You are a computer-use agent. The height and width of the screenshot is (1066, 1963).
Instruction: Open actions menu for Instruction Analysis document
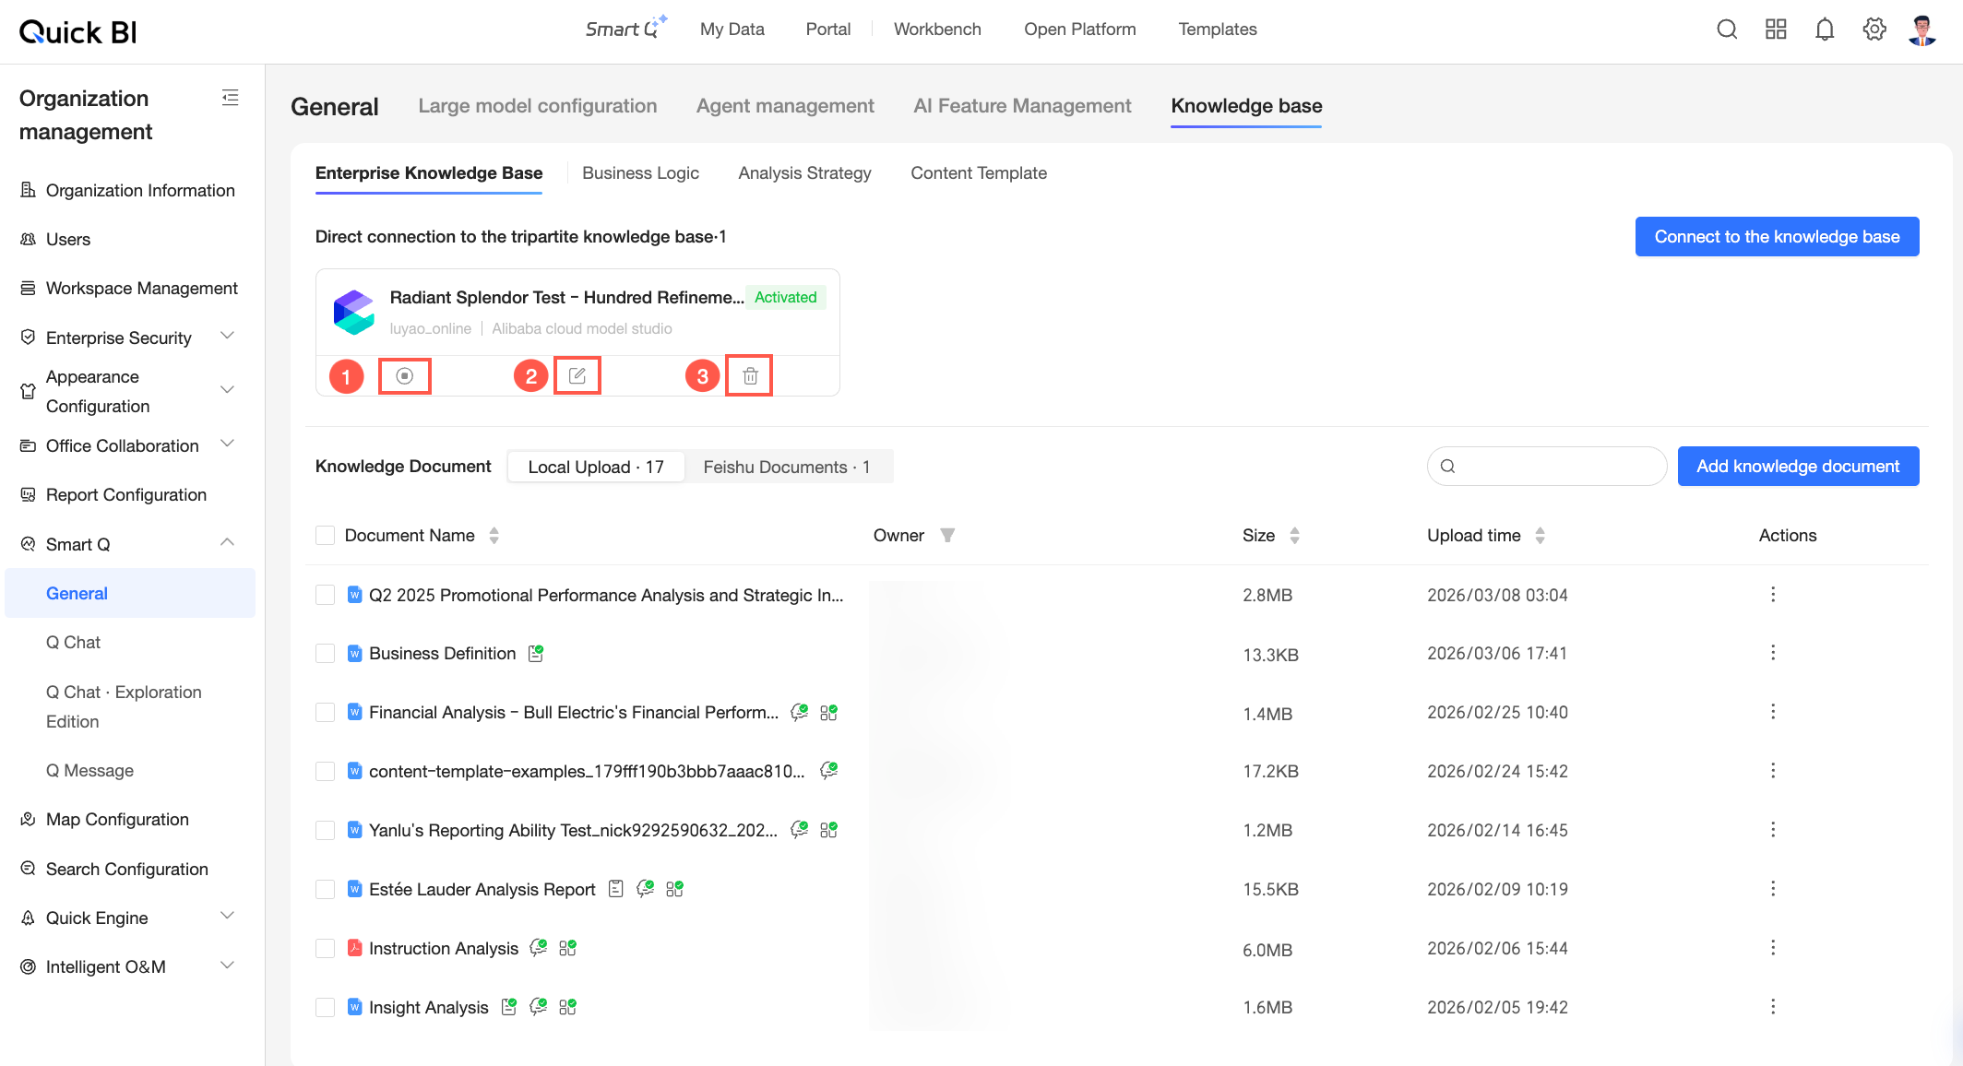[1772, 948]
